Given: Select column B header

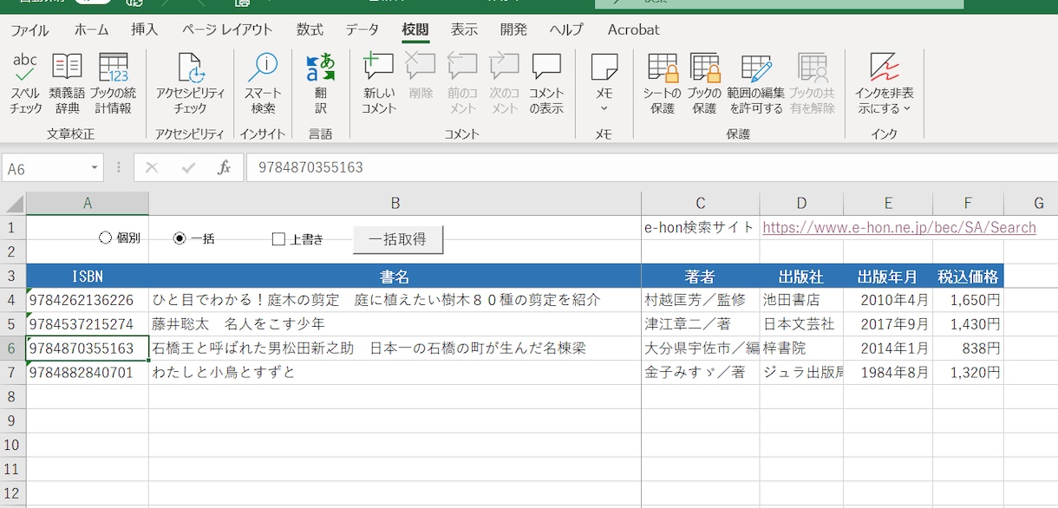Looking at the screenshot, I should (395, 204).
